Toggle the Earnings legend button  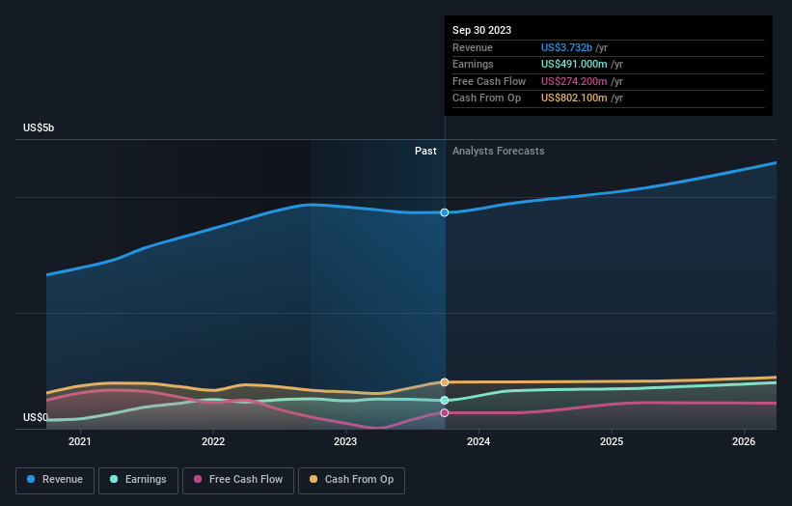coord(138,480)
